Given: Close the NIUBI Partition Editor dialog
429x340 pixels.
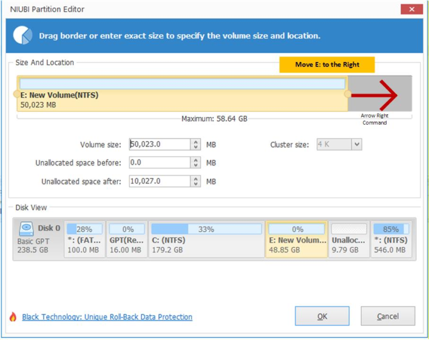Looking at the screenshot, I should 412,10.
